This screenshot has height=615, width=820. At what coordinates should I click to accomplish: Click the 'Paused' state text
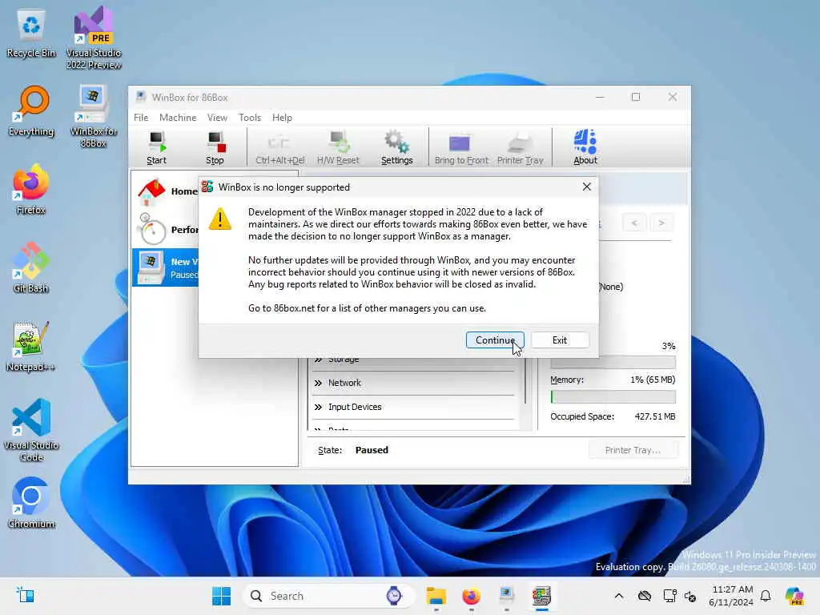click(x=372, y=450)
